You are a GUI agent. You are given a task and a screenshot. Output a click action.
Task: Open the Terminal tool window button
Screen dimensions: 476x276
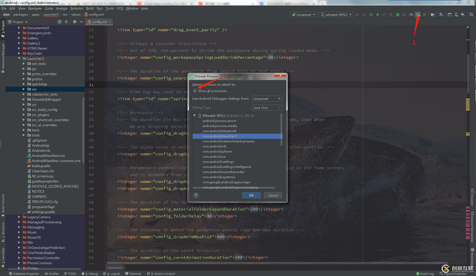[133, 273]
